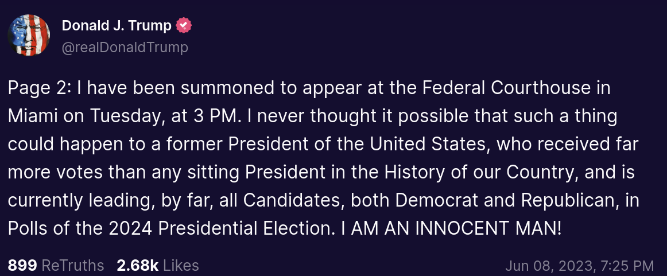Open the Donald J. Trump display name

[x=117, y=25]
